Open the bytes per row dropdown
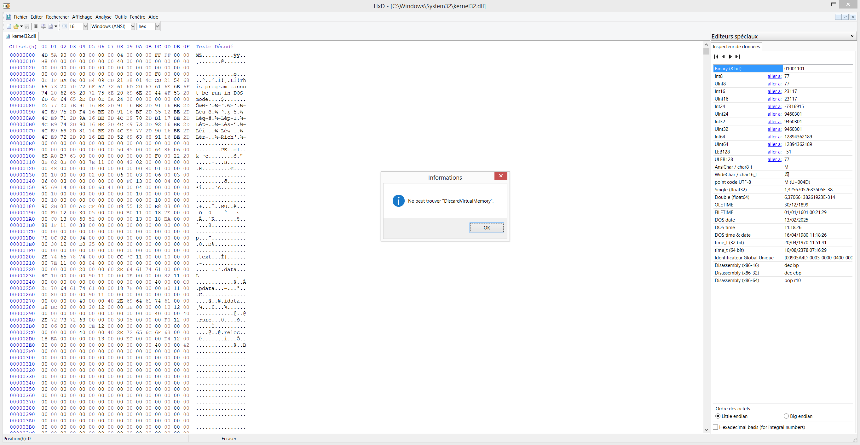This screenshot has height=445, width=860. (85, 26)
